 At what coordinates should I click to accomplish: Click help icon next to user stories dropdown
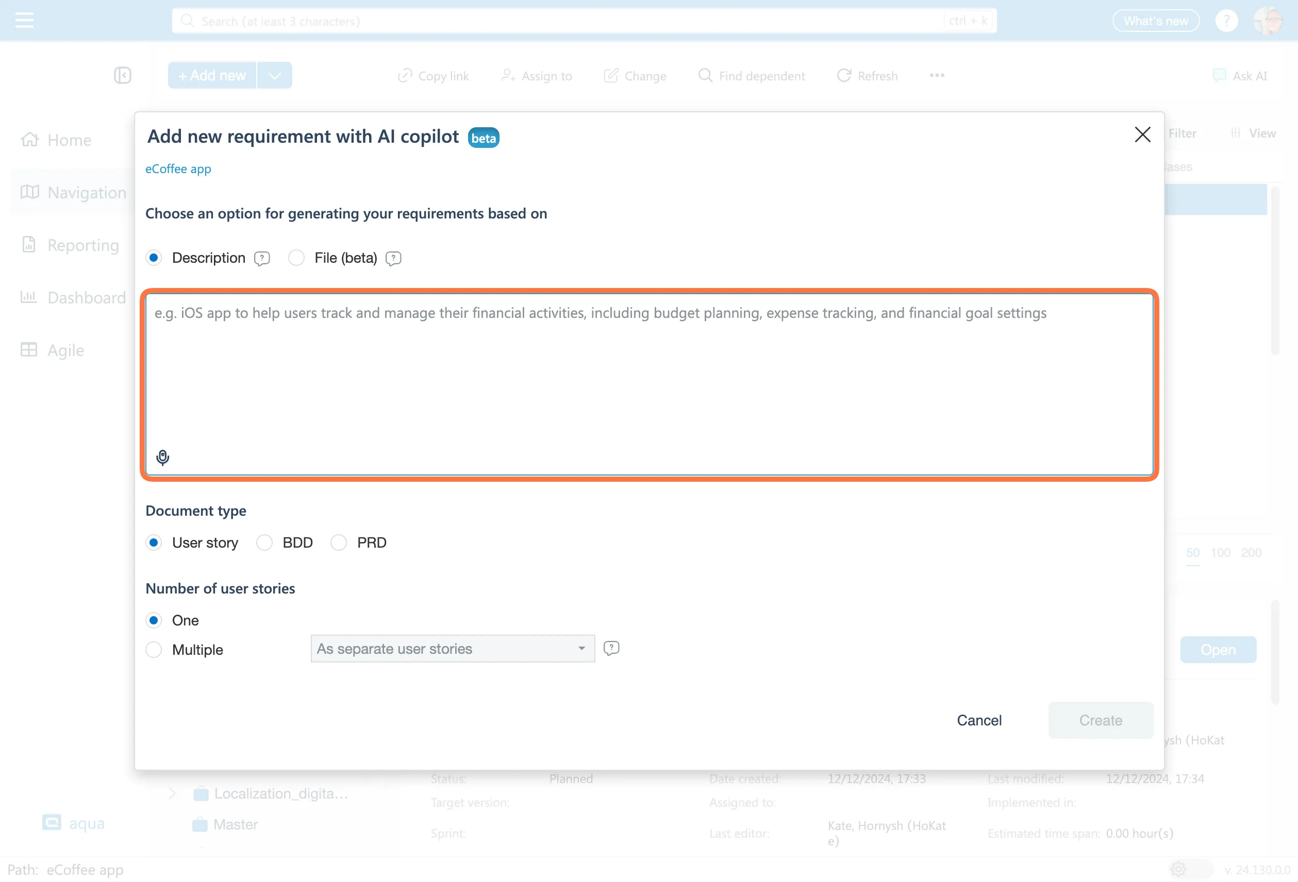tap(611, 648)
